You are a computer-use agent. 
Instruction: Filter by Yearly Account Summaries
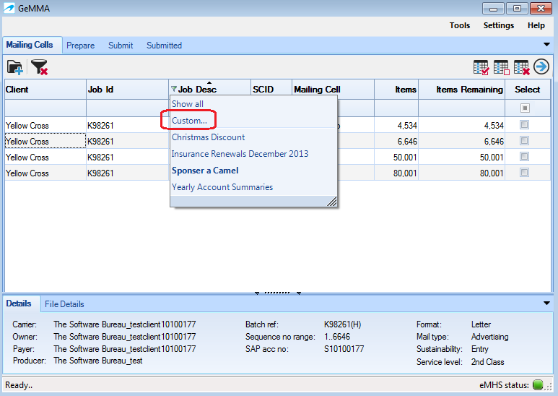coord(222,187)
